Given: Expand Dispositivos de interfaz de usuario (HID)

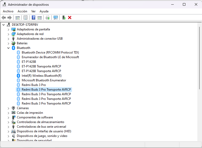Looking at the screenshot, I should pyautogui.click(x=8, y=132).
